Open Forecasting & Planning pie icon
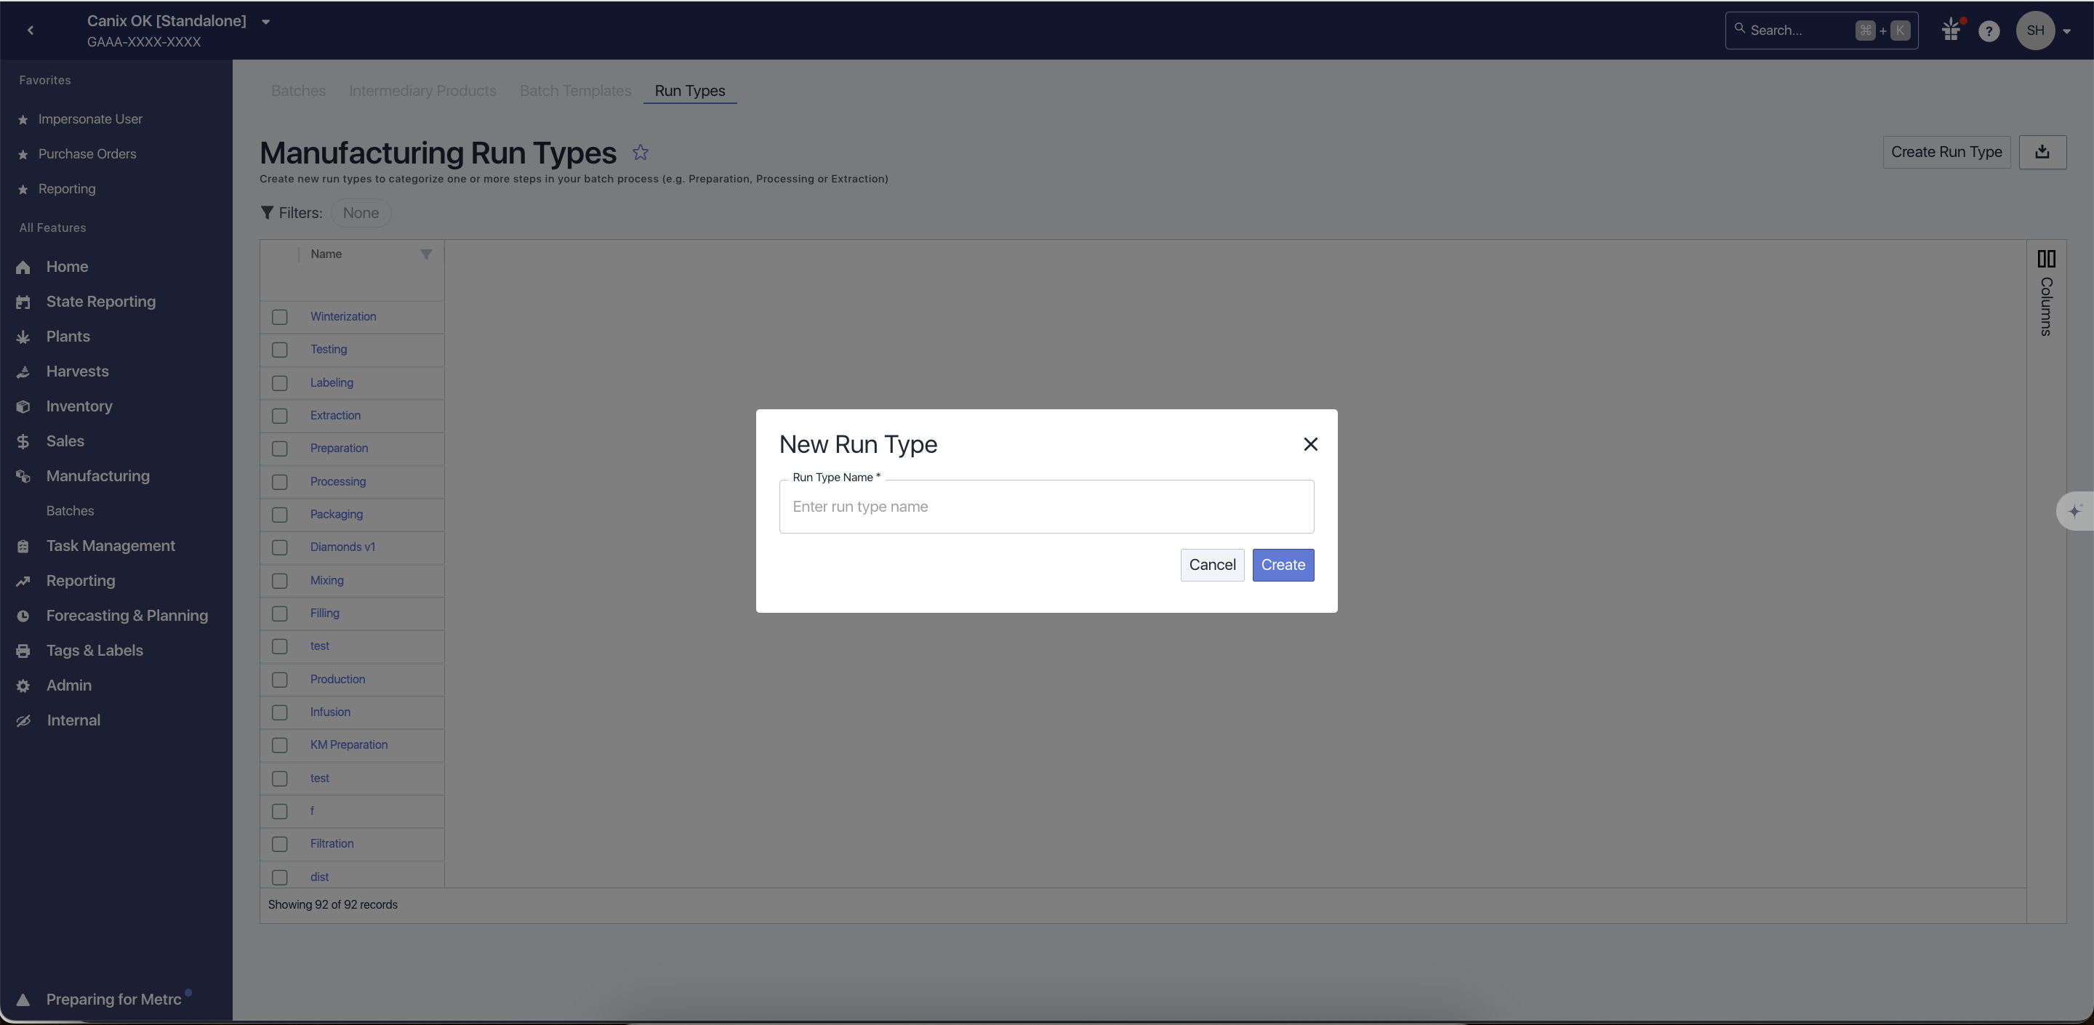The image size is (2094, 1025). [x=23, y=616]
